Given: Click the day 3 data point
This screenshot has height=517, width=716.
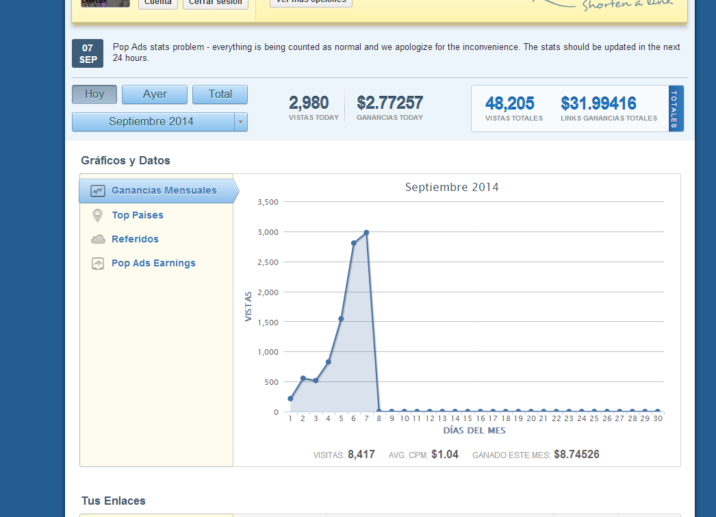Looking at the screenshot, I should 316,381.
